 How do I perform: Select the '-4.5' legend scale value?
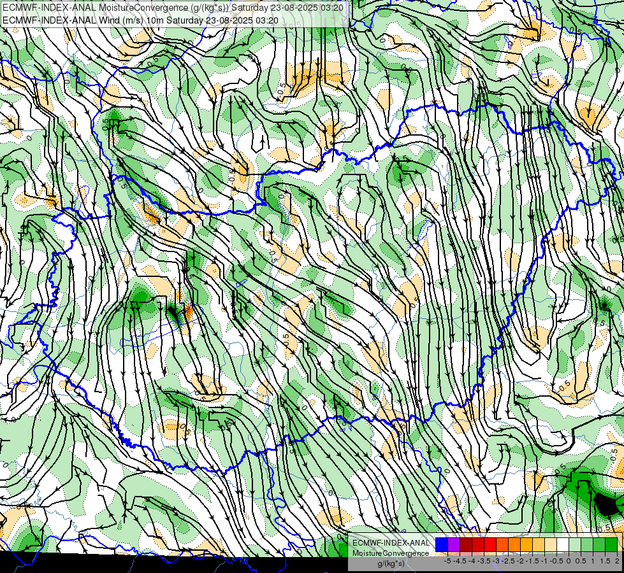click(460, 561)
